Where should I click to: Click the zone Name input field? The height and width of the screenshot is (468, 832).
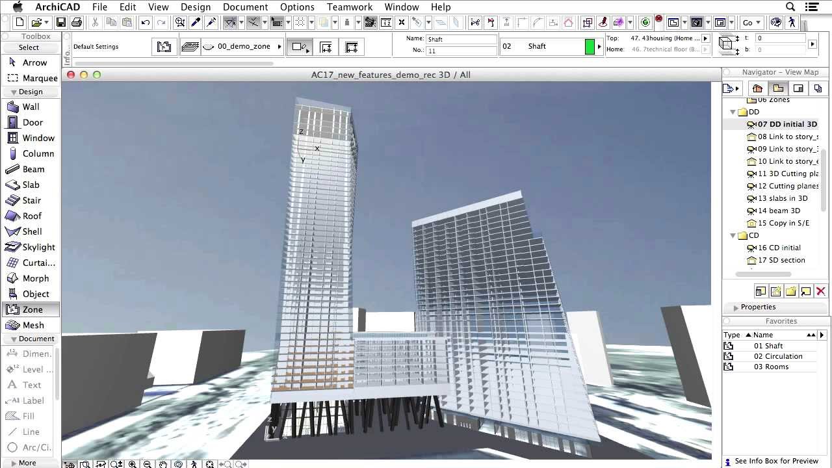click(461, 39)
